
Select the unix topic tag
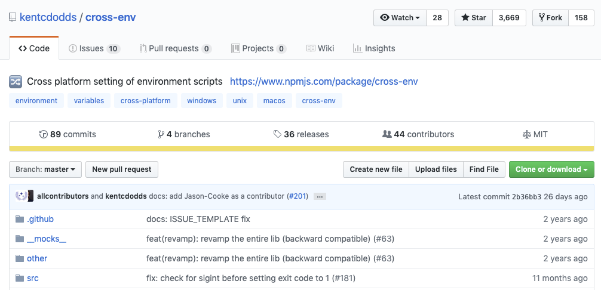tap(240, 101)
